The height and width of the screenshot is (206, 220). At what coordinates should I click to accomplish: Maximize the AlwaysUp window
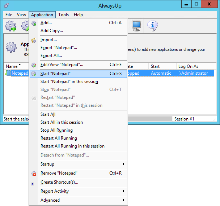[196, 4]
